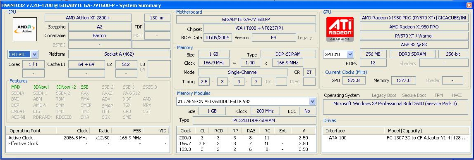Click the AVX-512 feature label
This screenshot has width=474, height=160.
tap(131, 93)
